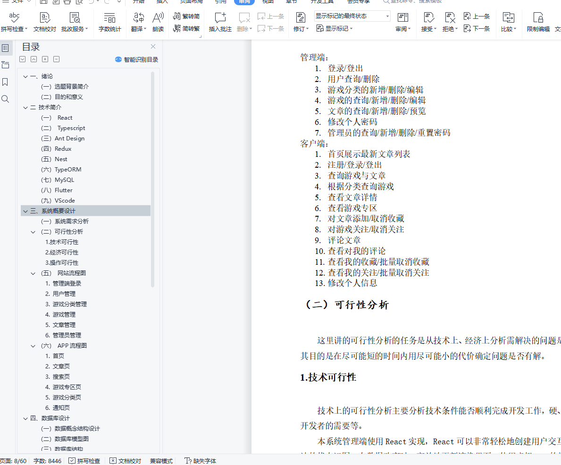The width and height of the screenshot is (561, 465).
Task: Select 3. 游戏分类管理 in the outline
Action: (x=66, y=304)
